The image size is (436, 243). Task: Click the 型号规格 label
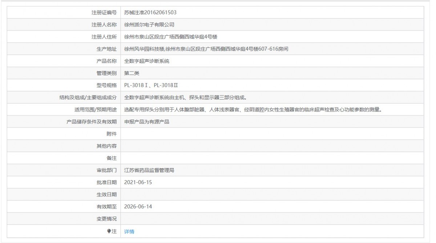coord(106,85)
